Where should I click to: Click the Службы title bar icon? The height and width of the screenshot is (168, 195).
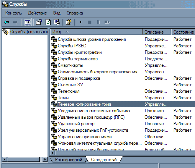click(5, 4)
